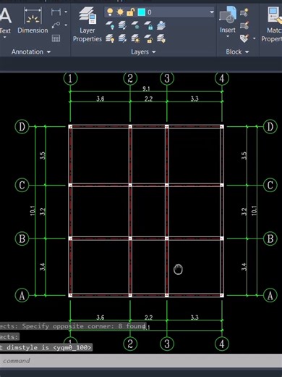The image size is (282, 377).
Task: Select grid bubble 4 above the plan
Action: 222,78
